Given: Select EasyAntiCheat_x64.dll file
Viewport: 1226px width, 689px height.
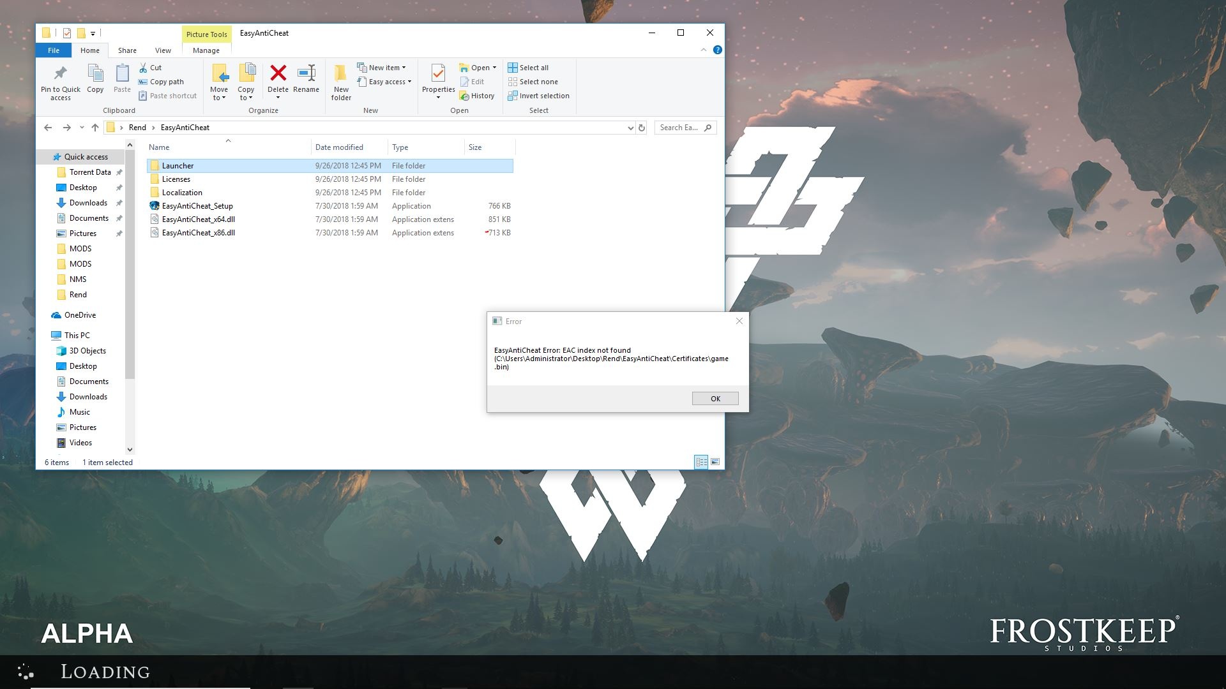Looking at the screenshot, I should 329,219.
